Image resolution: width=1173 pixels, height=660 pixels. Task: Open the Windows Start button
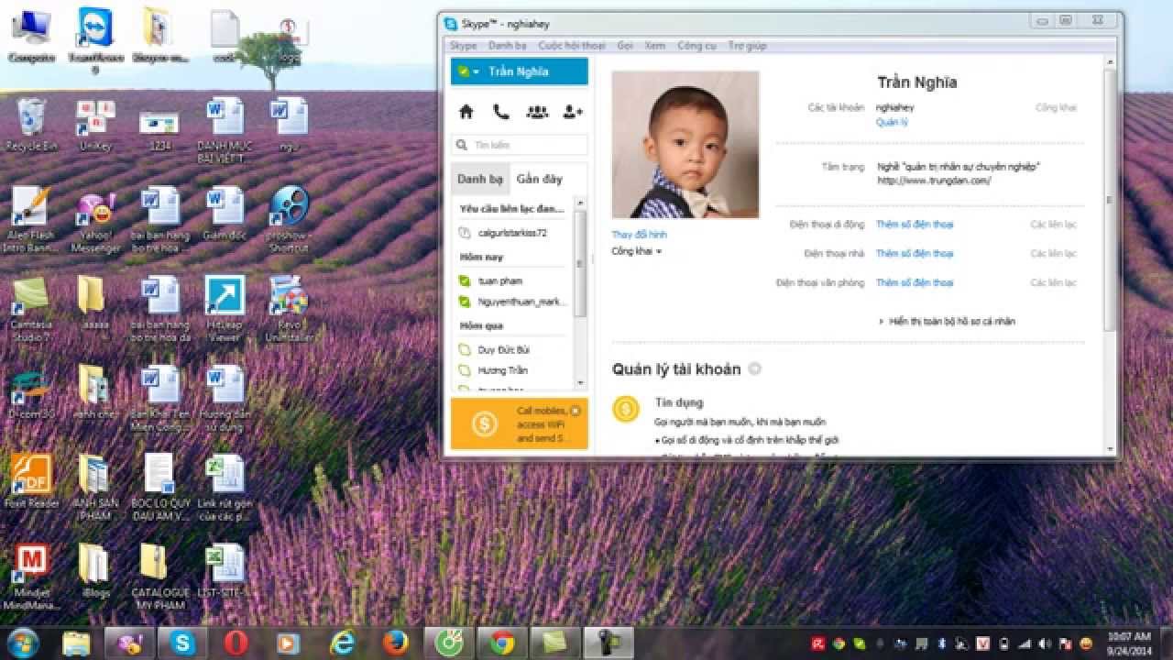click(x=23, y=643)
